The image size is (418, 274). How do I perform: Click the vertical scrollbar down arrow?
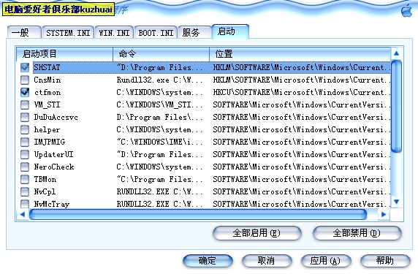[x=396, y=202]
